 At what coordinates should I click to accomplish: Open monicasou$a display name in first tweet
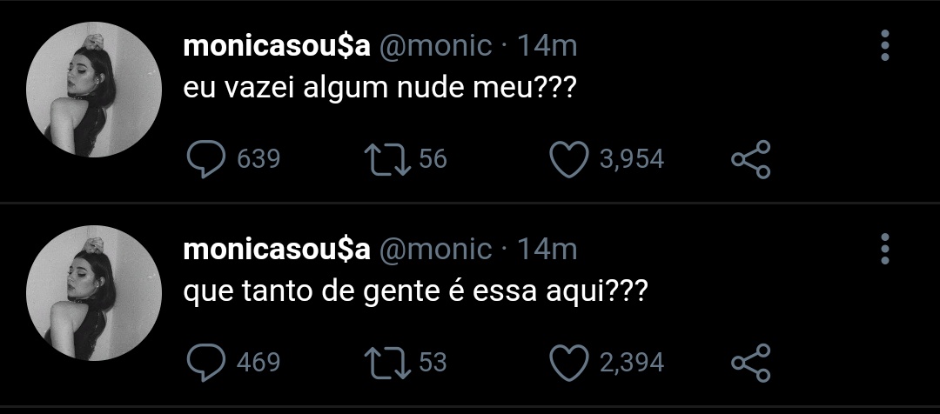click(277, 46)
